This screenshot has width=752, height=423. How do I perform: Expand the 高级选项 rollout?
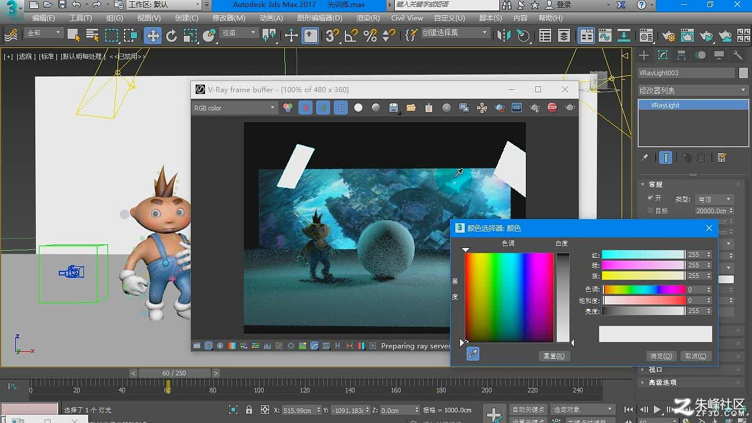pyautogui.click(x=662, y=382)
